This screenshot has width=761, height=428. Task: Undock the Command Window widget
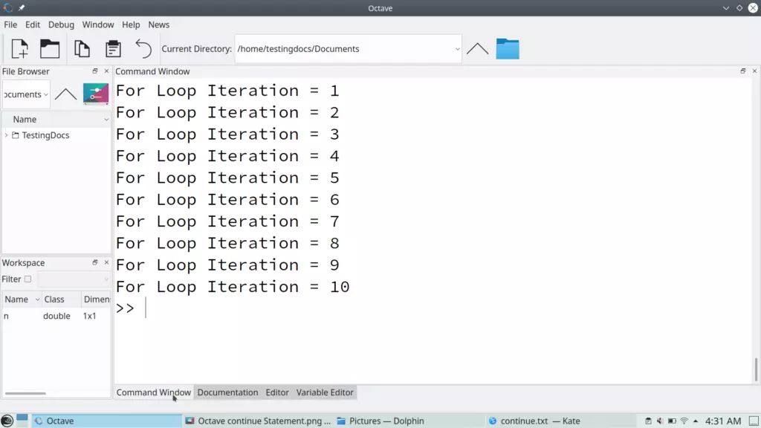pos(743,71)
